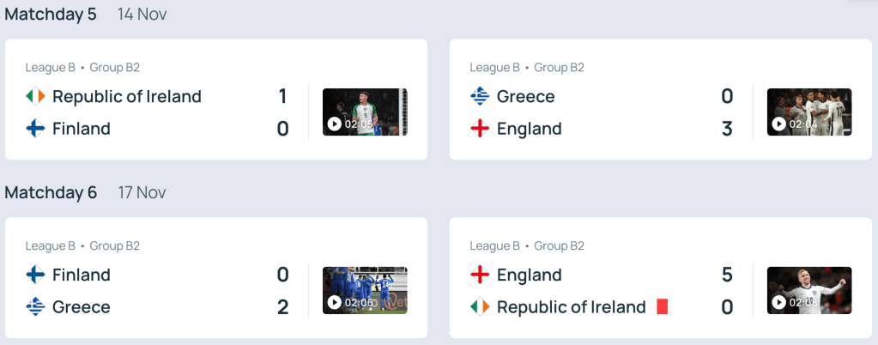Click England flag in Matchday 5 card
Image resolution: width=878 pixels, height=345 pixels.
tap(480, 129)
